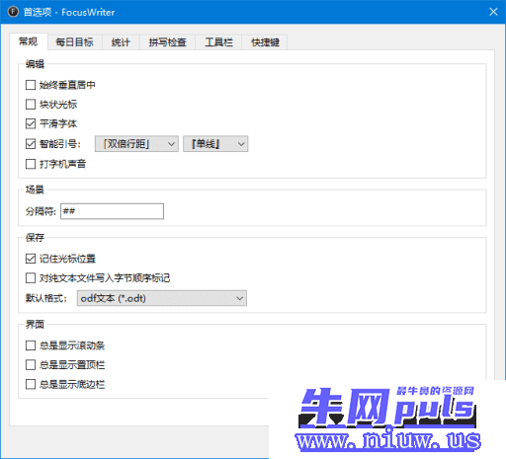Select the 常规 tab
This screenshot has height=459, width=506.
(29, 41)
